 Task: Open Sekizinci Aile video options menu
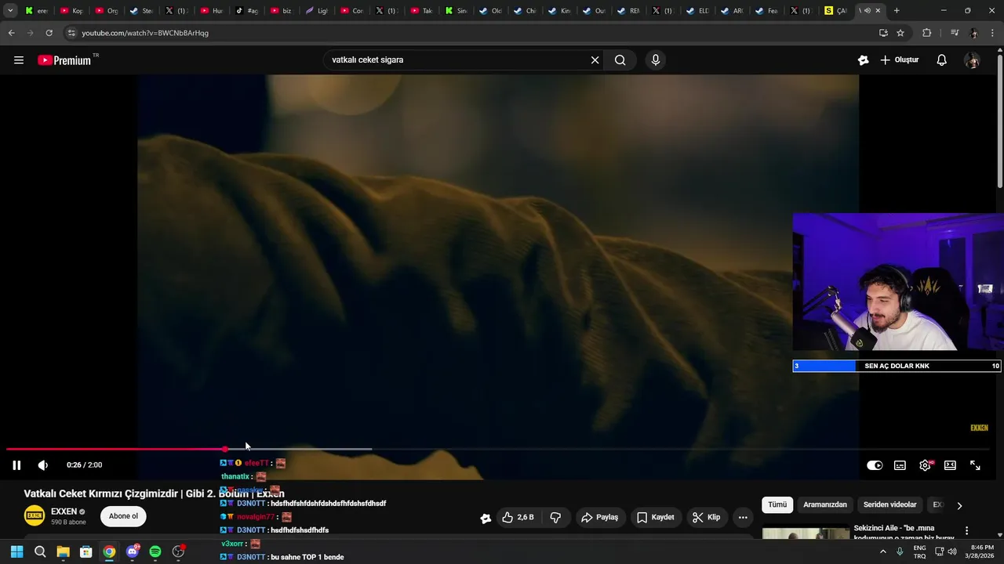[x=966, y=531]
